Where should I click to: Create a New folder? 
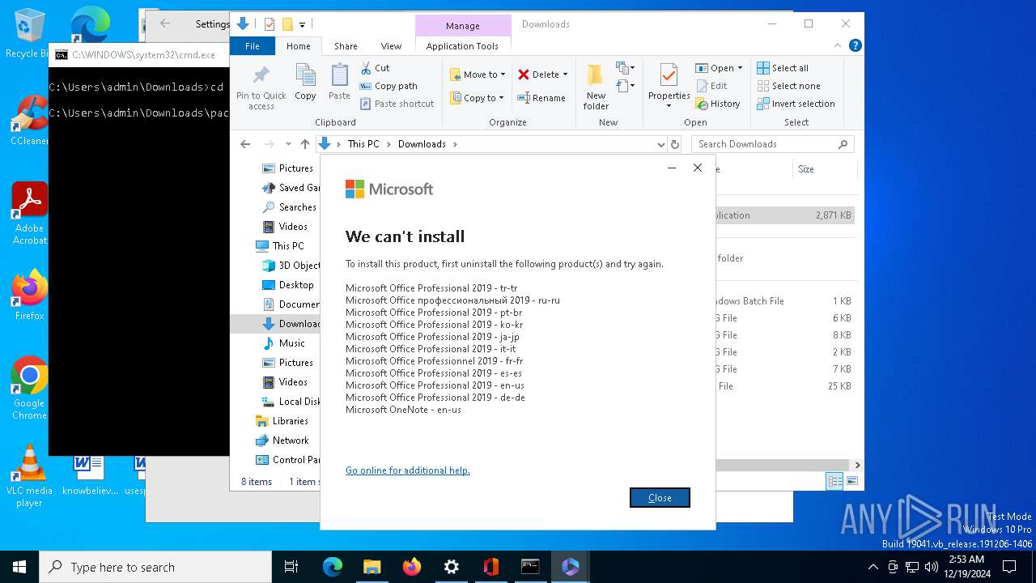pyautogui.click(x=596, y=87)
